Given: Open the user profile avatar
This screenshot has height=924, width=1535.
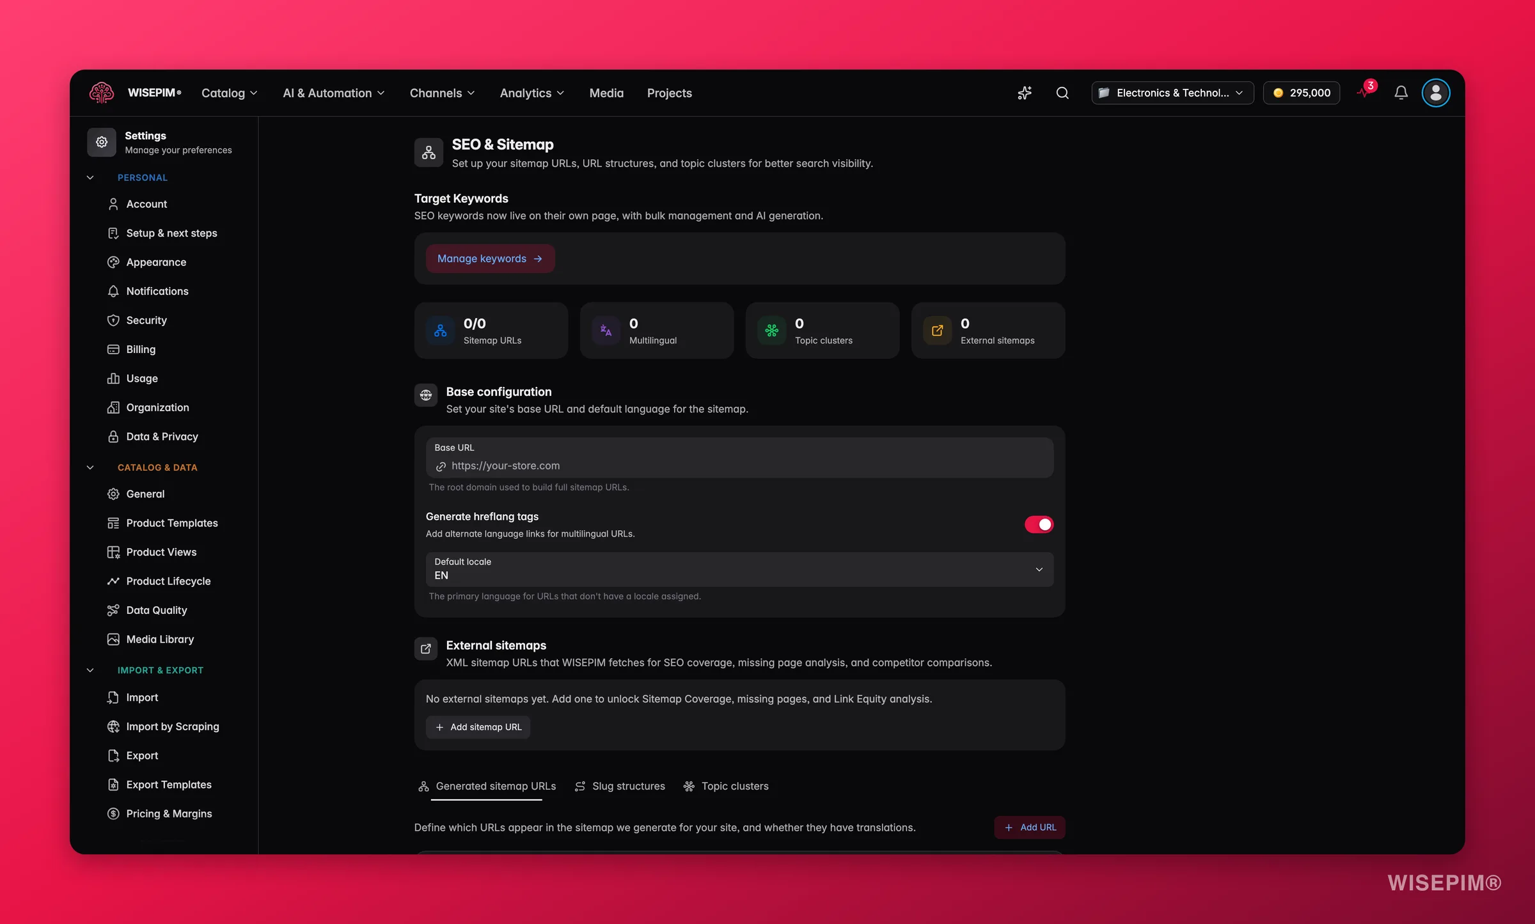Looking at the screenshot, I should coord(1436,93).
